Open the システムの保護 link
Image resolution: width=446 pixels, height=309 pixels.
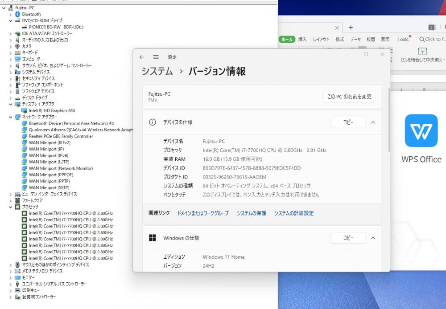(252, 213)
